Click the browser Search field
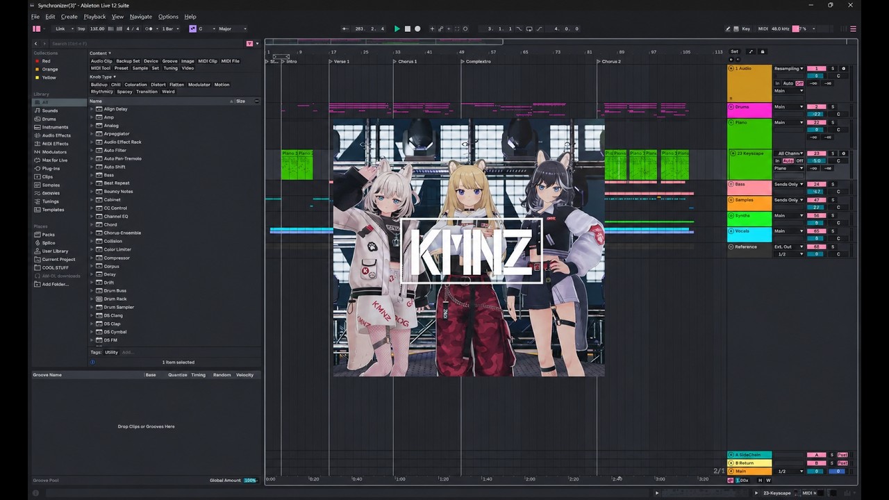Viewport: 889px width, 500px height. pyautogui.click(x=146, y=43)
